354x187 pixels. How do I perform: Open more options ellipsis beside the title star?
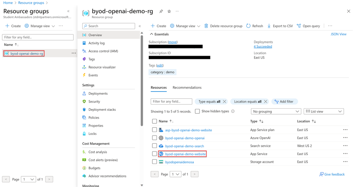(x=177, y=11)
